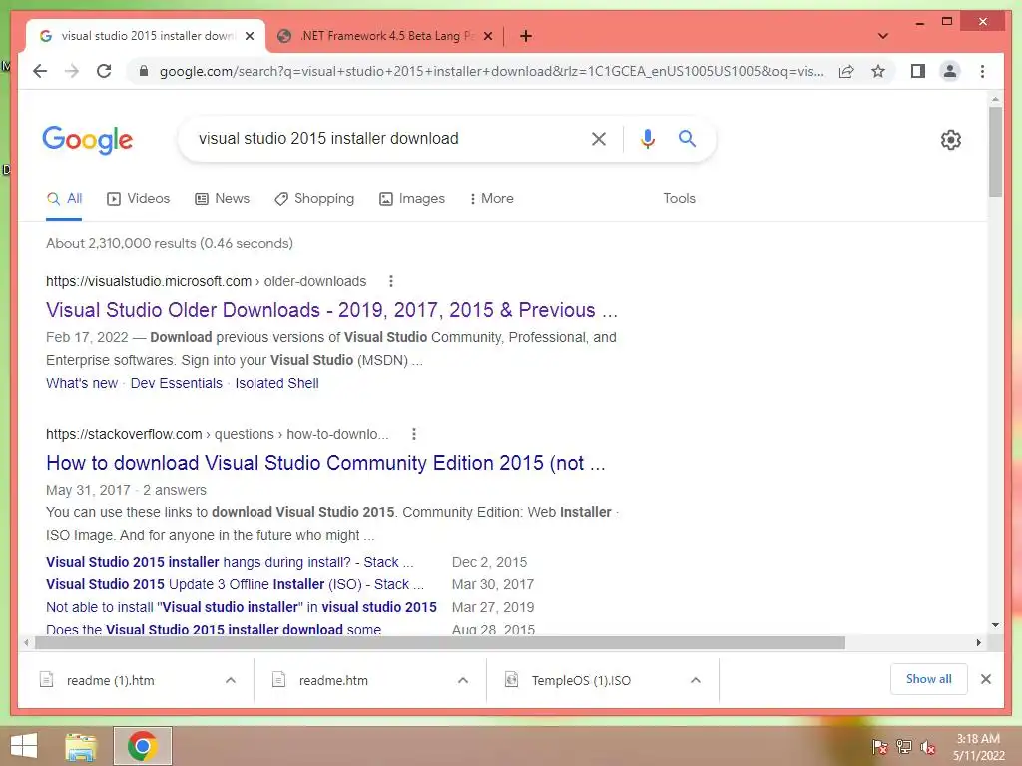Click the results count text

[170, 243]
